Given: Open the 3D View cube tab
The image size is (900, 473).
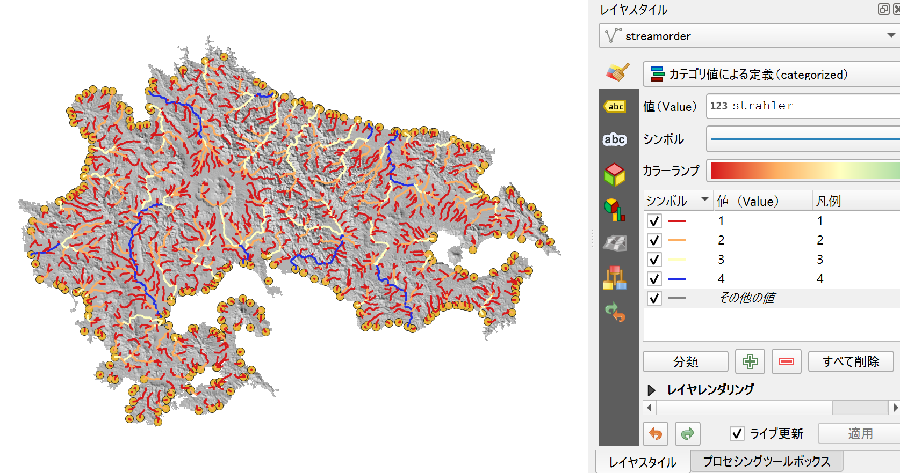Looking at the screenshot, I should (x=615, y=174).
